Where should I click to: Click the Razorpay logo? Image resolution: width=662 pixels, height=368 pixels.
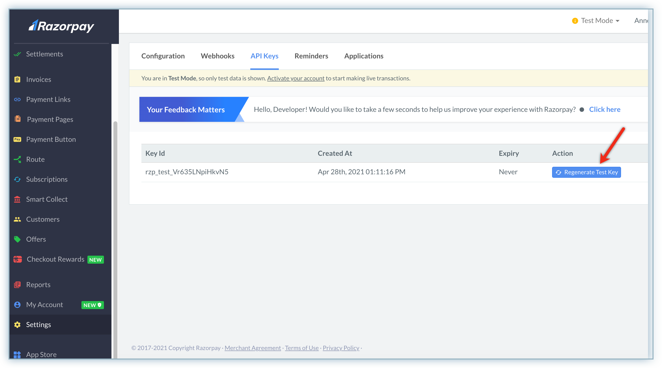pos(61,26)
